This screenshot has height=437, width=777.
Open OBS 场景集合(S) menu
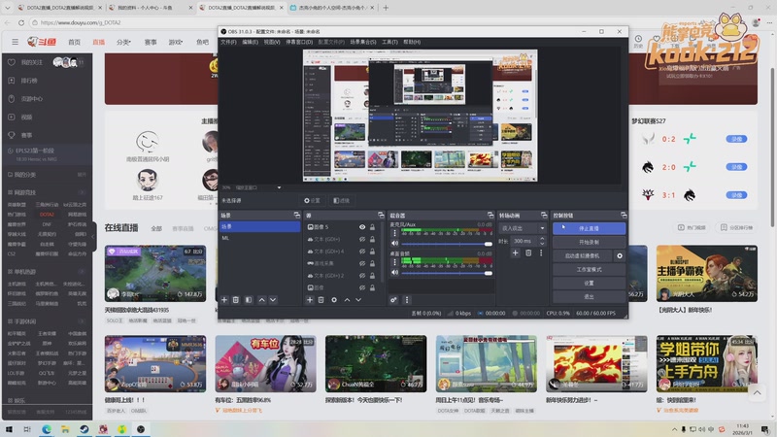pyautogui.click(x=362, y=42)
